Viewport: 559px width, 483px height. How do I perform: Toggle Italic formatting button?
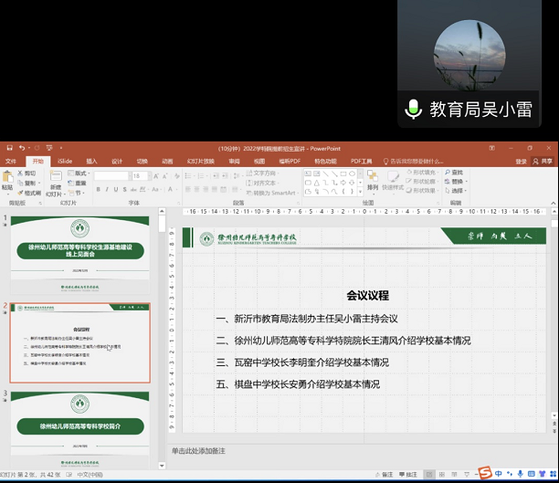107,190
